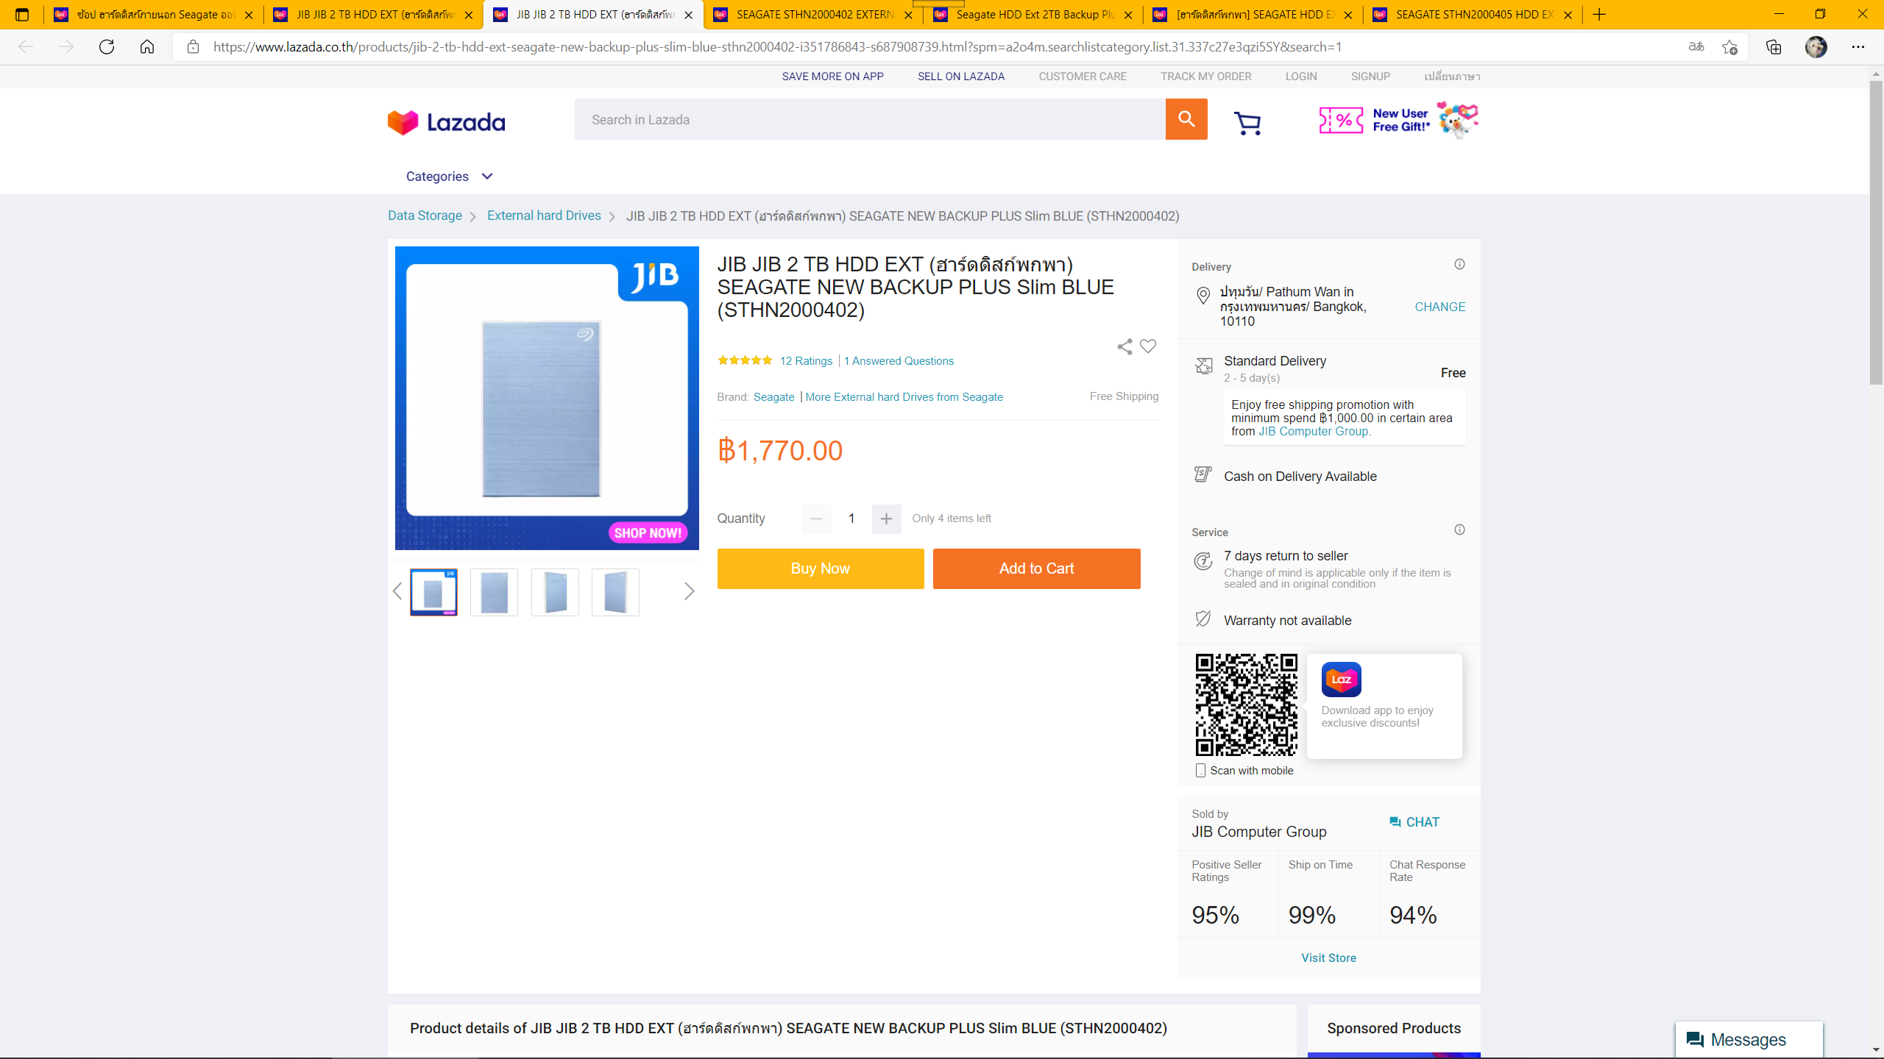Click Visit Store link

tap(1328, 958)
